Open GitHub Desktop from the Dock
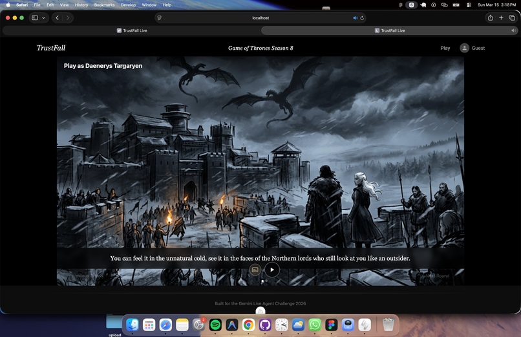Viewport: 521px width, 337px height. click(265, 325)
